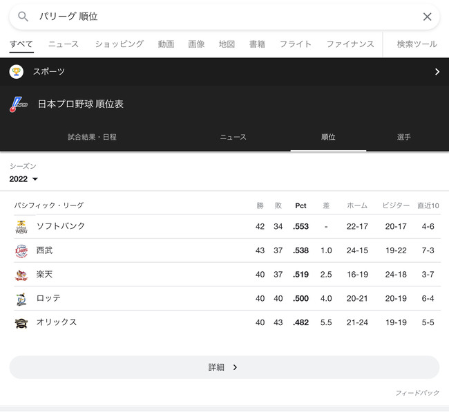Screen dimensions: 449x413
Task: Click the 差 games-behind column header
Action: tap(326, 205)
